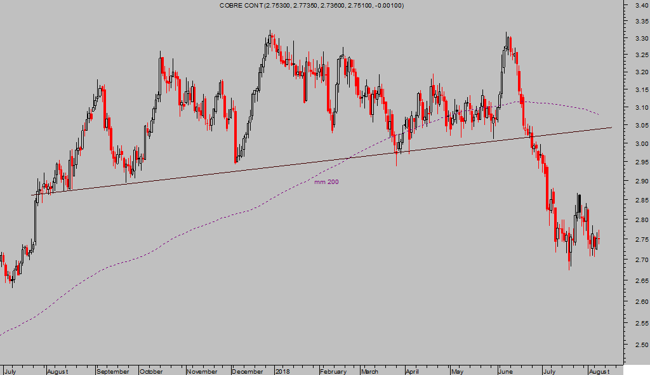This screenshot has height=375, width=650.
Task: Select the April month marker
Action: 412,371
